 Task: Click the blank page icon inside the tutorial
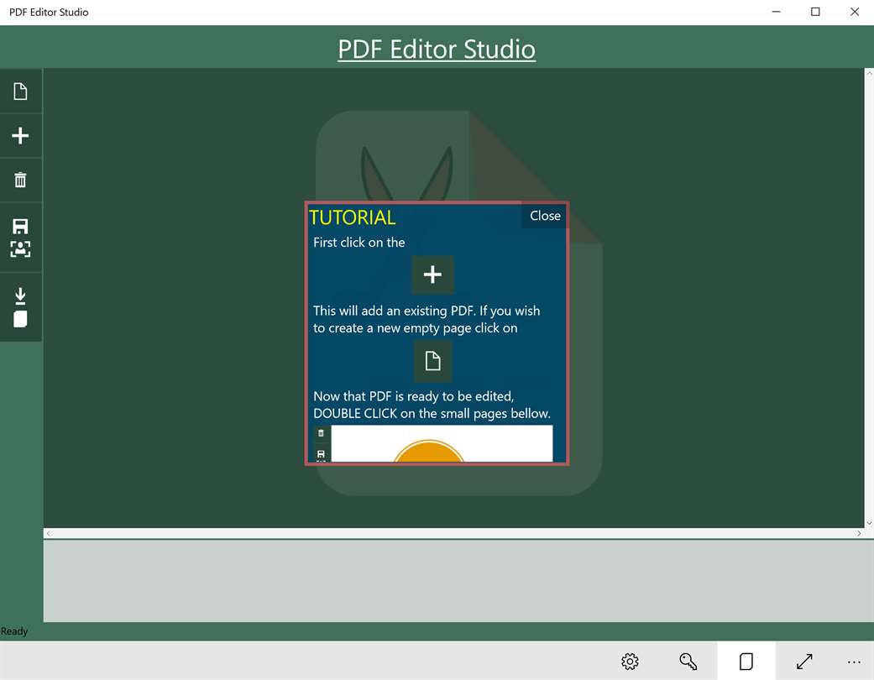[x=432, y=361]
